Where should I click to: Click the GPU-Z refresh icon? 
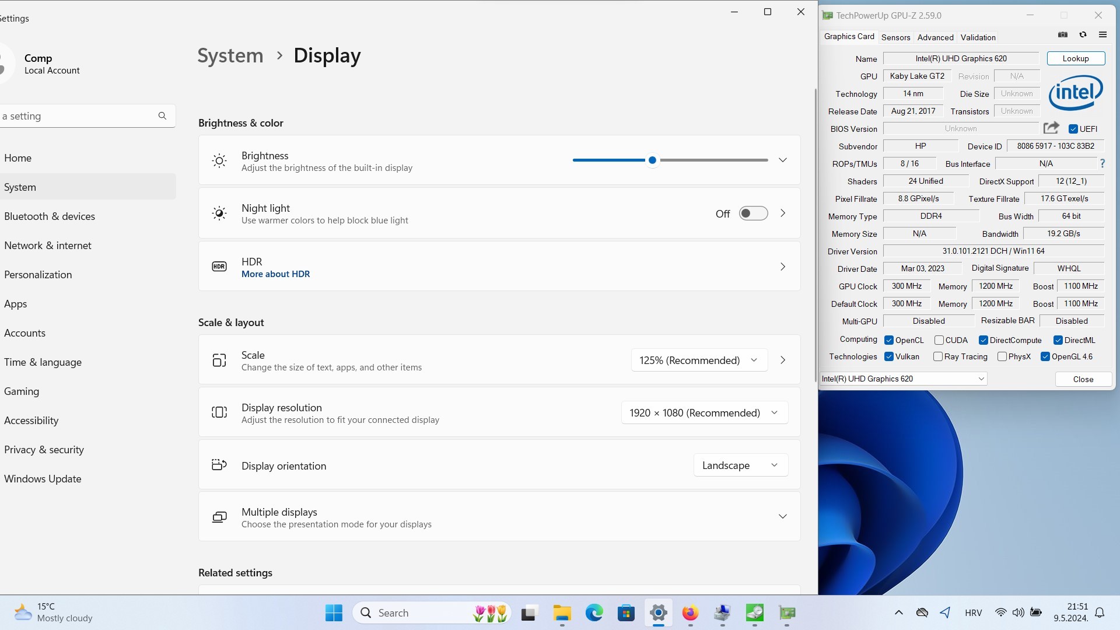pos(1083,35)
